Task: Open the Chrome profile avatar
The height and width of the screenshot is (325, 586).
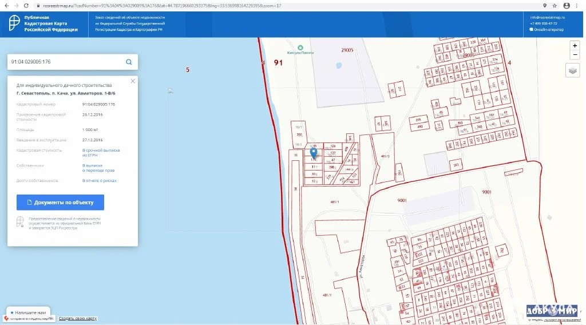Action: (567, 5)
